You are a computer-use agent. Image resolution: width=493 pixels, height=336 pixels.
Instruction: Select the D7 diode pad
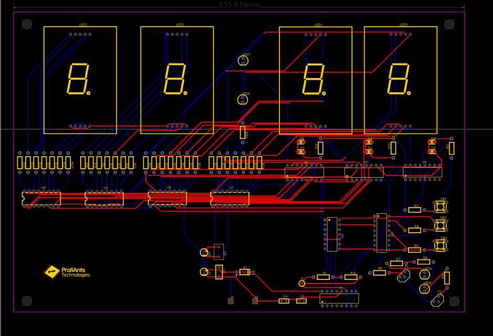tap(302, 152)
